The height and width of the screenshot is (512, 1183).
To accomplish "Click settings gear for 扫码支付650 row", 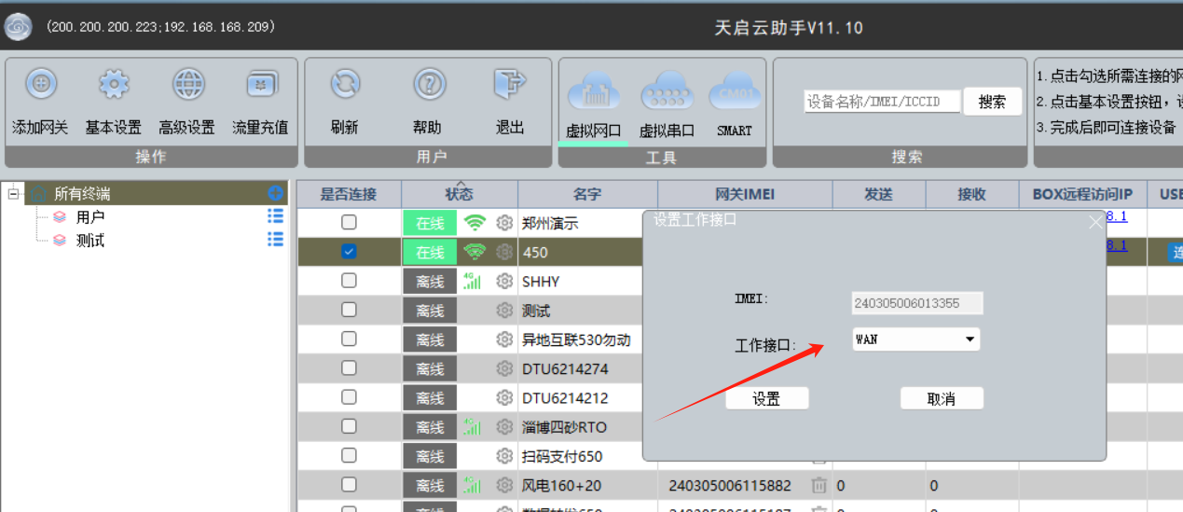I will coord(504,456).
